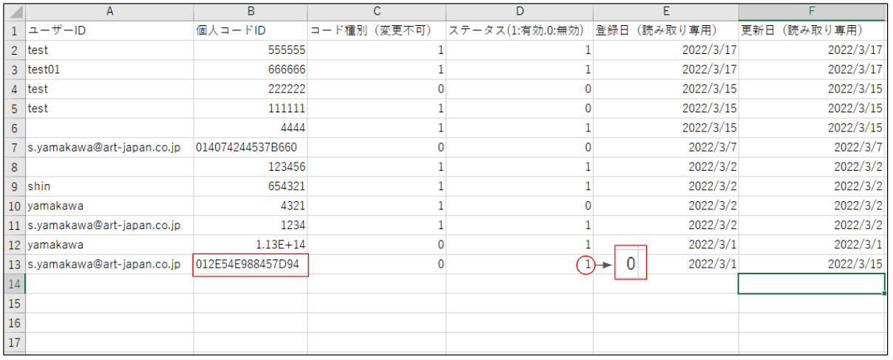The image size is (893, 360).
Task: Click the 登録日（読み取り専用） header cell
Action: coord(665,31)
